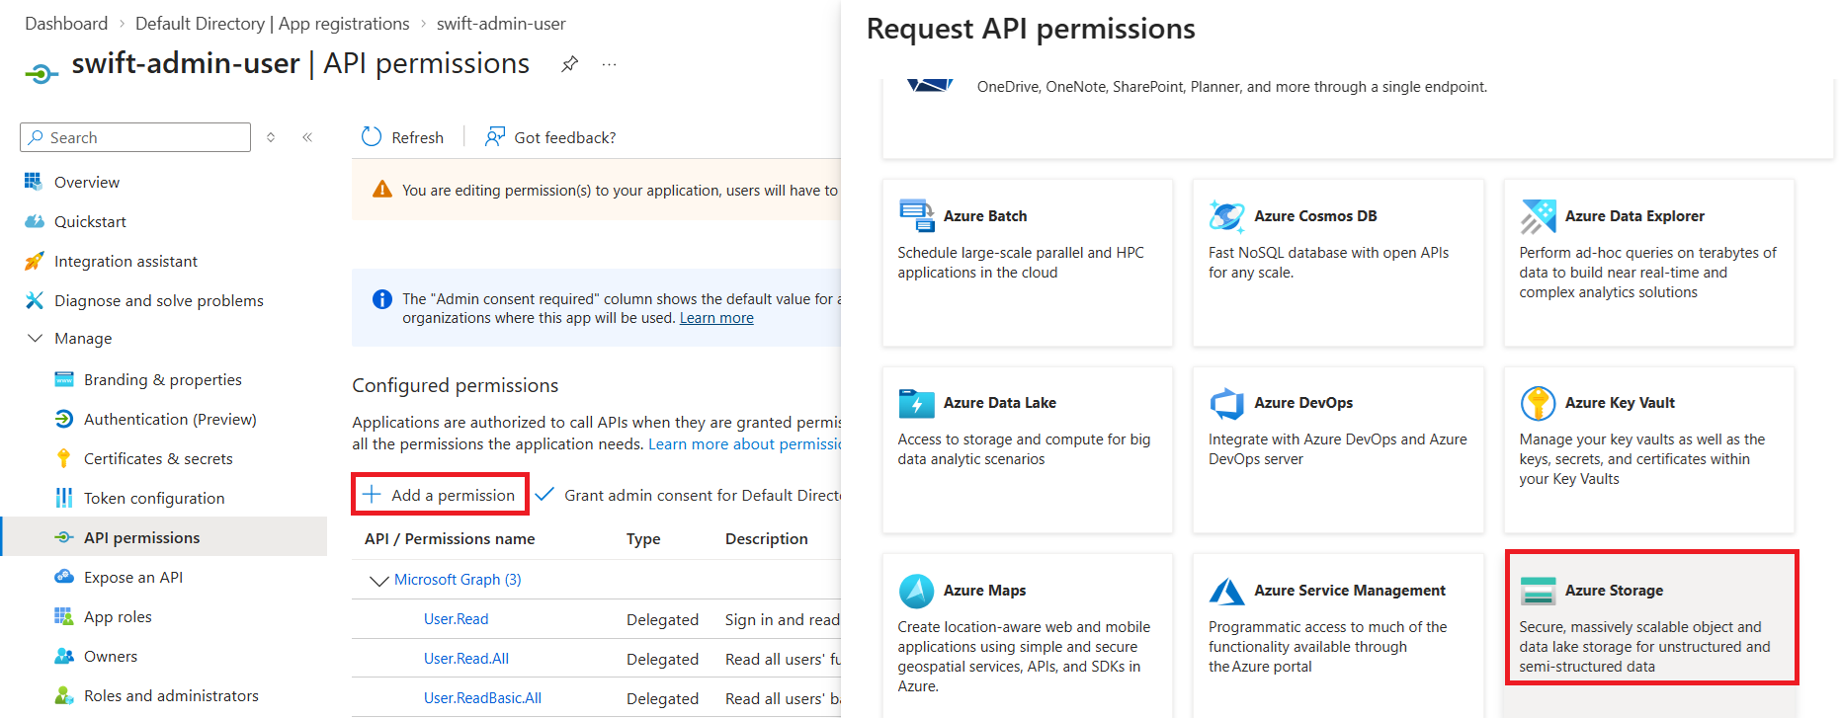Click the Authentication (Preview) icon

(x=64, y=419)
